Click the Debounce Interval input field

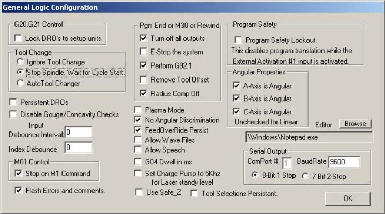79,133
